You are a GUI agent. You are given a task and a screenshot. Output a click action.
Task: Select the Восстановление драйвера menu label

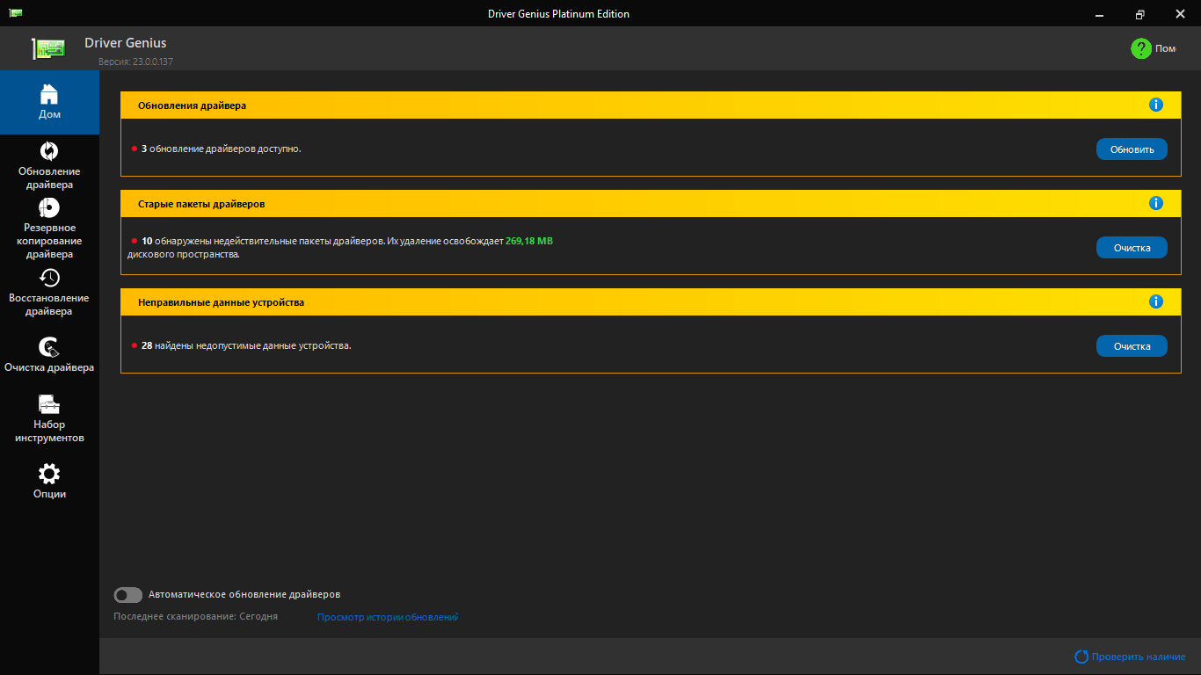pyautogui.click(x=49, y=305)
